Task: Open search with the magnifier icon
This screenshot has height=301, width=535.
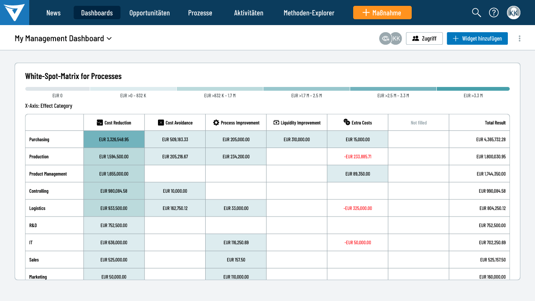Action: pyautogui.click(x=476, y=13)
